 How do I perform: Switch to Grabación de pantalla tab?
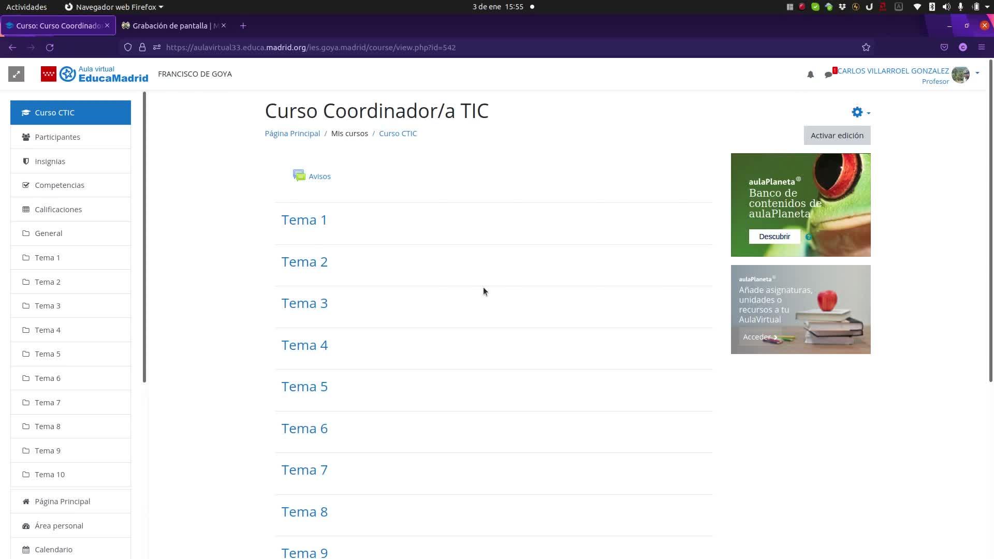pos(171,25)
